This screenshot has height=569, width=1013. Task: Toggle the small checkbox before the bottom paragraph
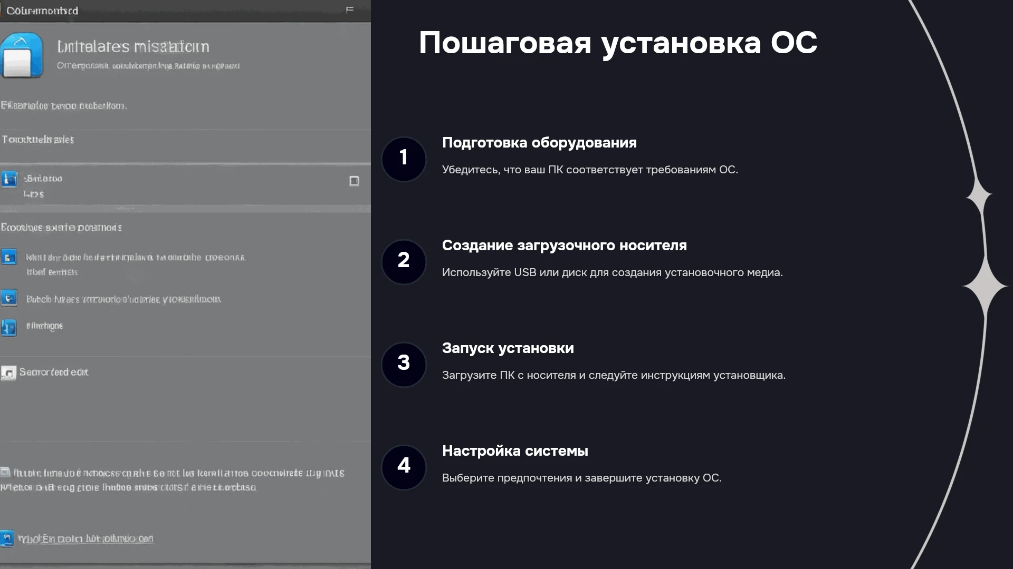[5, 472]
